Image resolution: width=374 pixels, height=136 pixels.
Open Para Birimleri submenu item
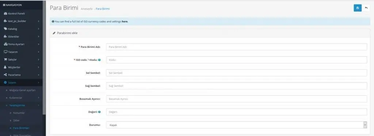21,128
